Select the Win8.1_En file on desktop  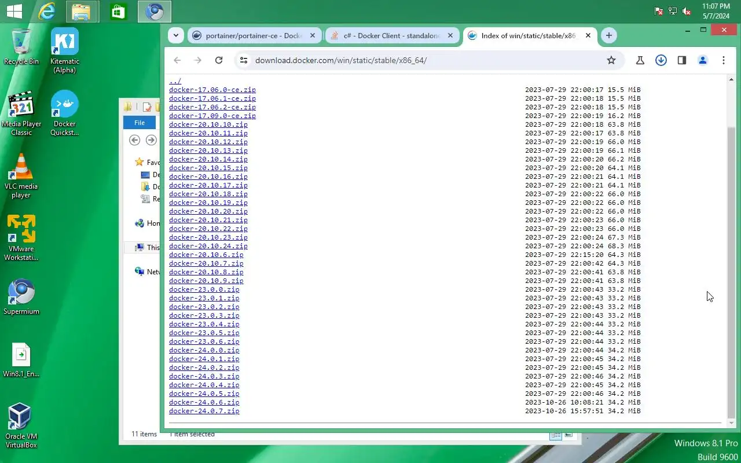click(x=21, y=360)
